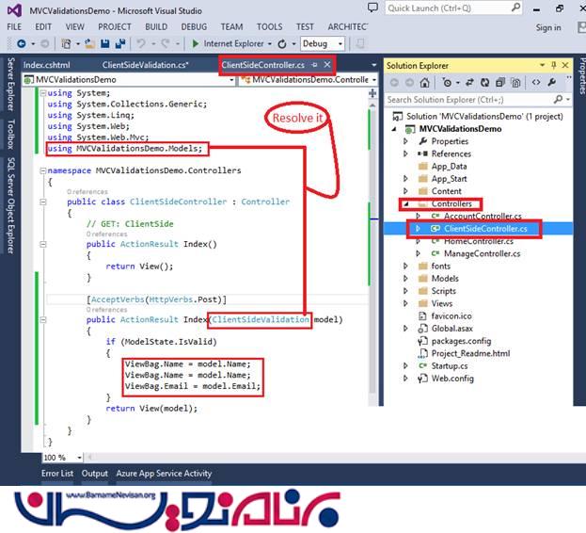Open the Error List panel tab

tap(56, 474)
